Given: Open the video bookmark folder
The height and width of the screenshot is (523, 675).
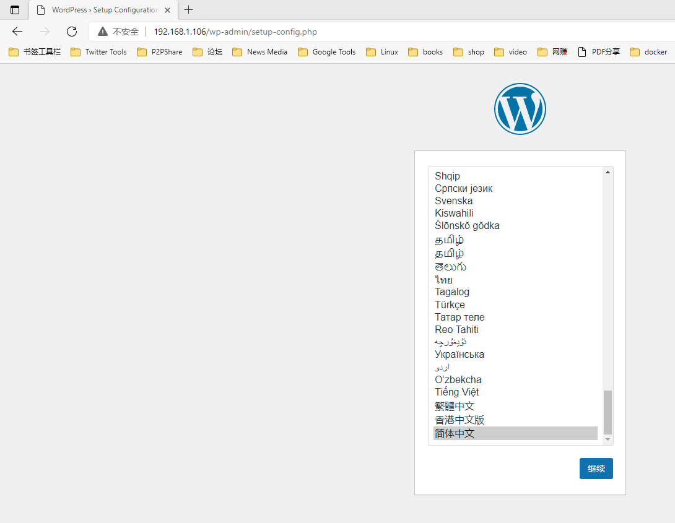Looking at the screenshot, I should (x=510, y=52).
